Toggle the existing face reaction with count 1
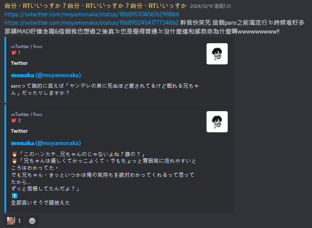Viewport: 312px width, 228px height. [14, 221]
